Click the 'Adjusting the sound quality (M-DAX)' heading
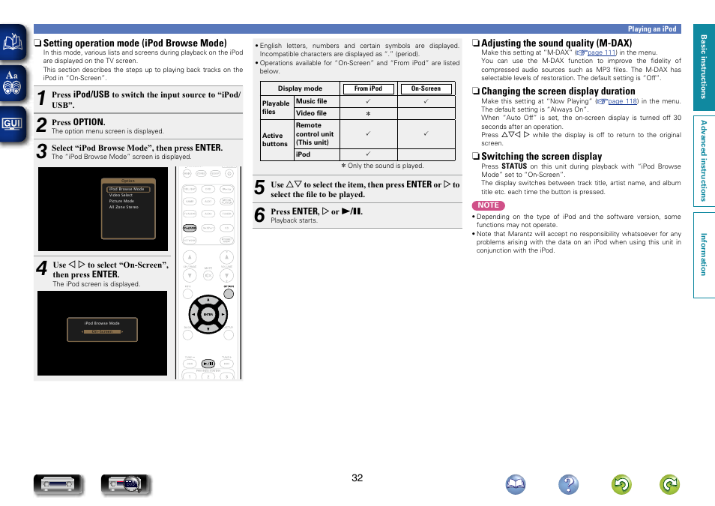This screenshot has width=715, height=506. point(556,43)
